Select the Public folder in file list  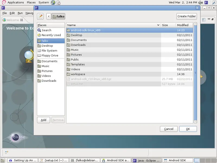130,59
